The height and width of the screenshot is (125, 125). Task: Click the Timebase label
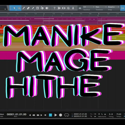(x=99, y=10)
